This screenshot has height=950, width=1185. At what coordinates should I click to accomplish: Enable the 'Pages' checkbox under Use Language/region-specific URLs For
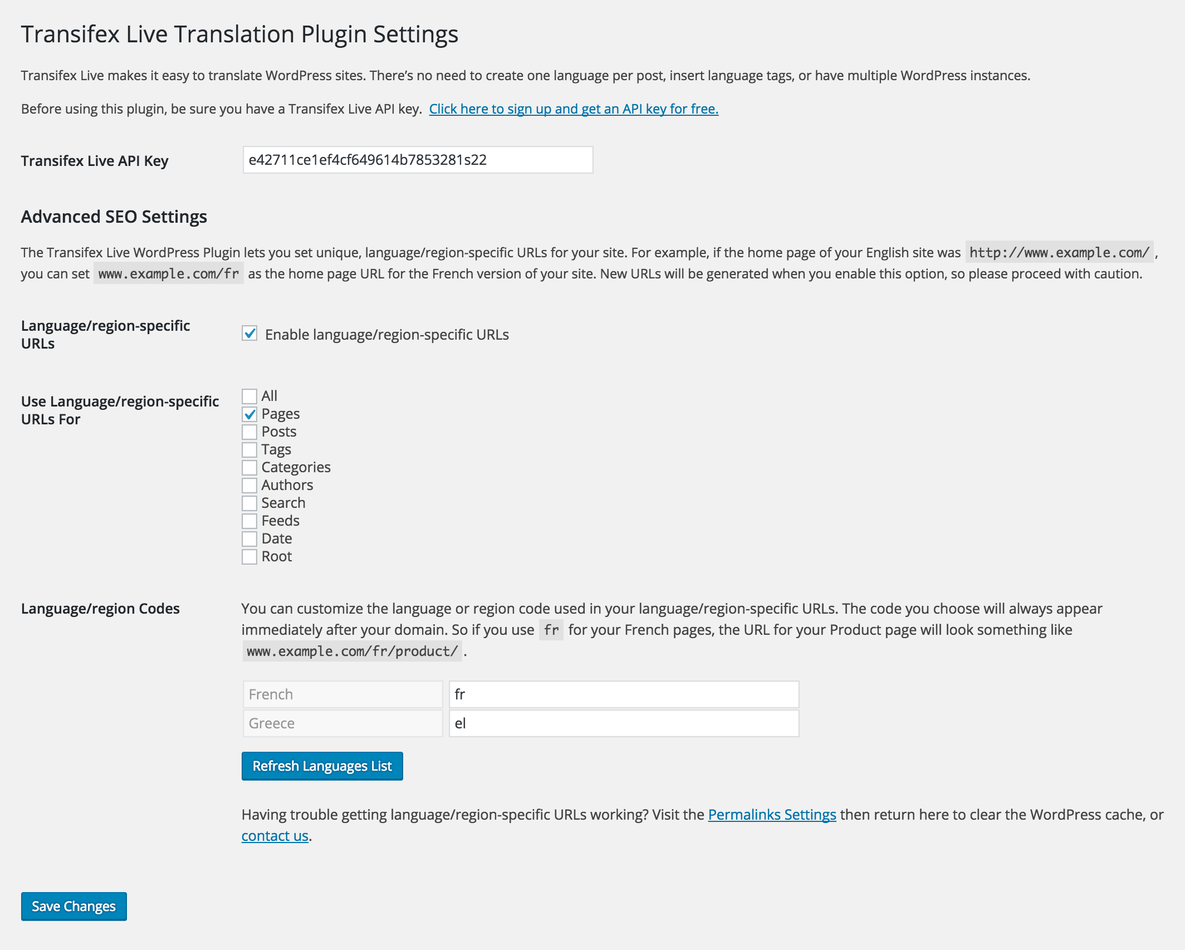(249, 413)
